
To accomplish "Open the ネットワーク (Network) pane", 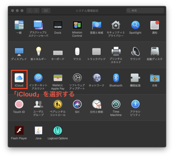I will tap(97, 78).
